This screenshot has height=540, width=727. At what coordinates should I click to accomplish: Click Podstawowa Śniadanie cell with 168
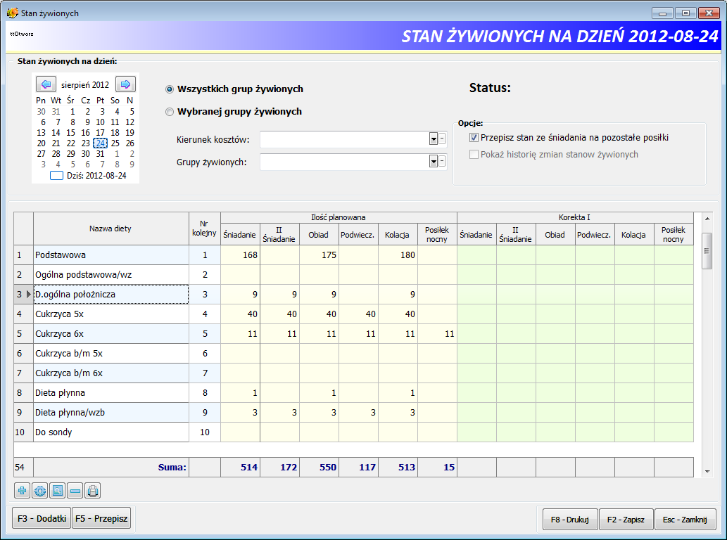pos(240,255)
